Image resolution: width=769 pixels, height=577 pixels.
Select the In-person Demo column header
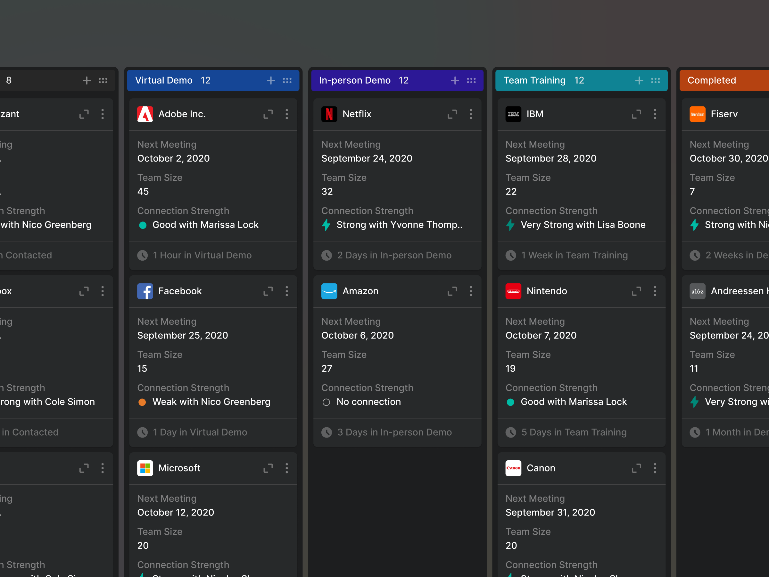pos(397,80)
